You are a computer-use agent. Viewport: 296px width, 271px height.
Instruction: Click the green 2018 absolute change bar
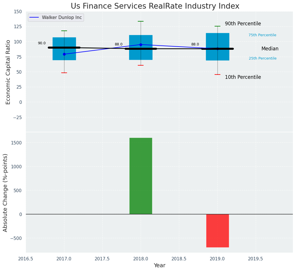[x=141, y=176]
